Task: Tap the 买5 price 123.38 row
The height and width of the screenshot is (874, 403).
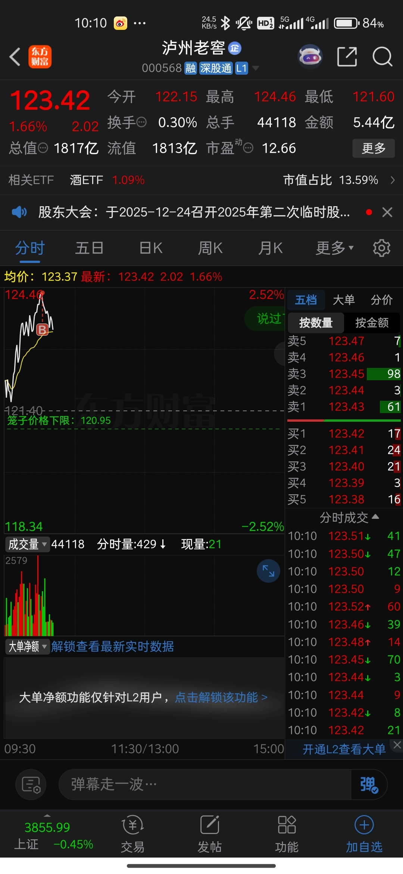Action: 344,499
